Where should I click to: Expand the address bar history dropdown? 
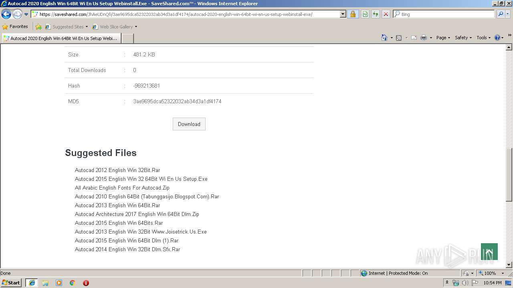click(343, 14)
